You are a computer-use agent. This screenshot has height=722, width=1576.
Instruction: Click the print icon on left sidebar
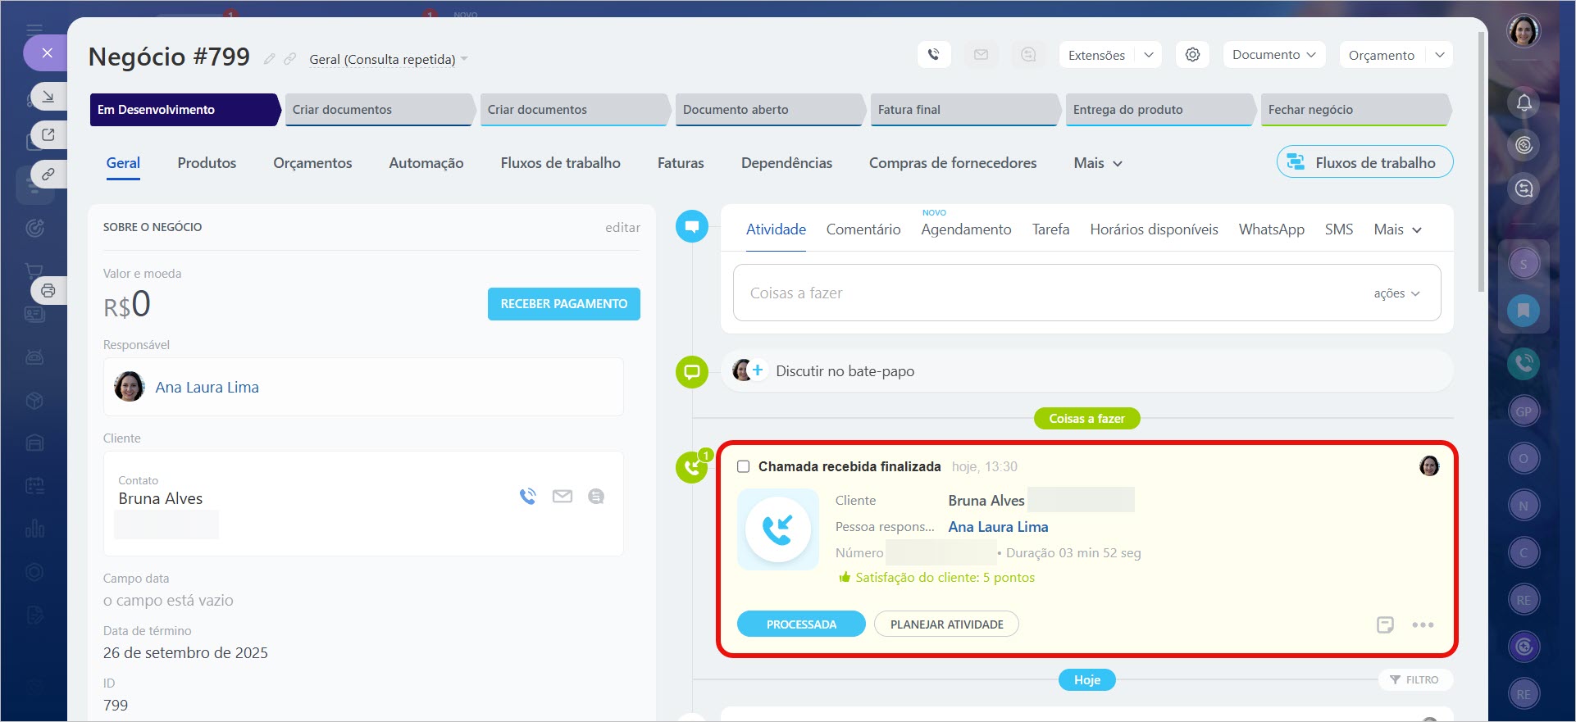pos(48,290)
